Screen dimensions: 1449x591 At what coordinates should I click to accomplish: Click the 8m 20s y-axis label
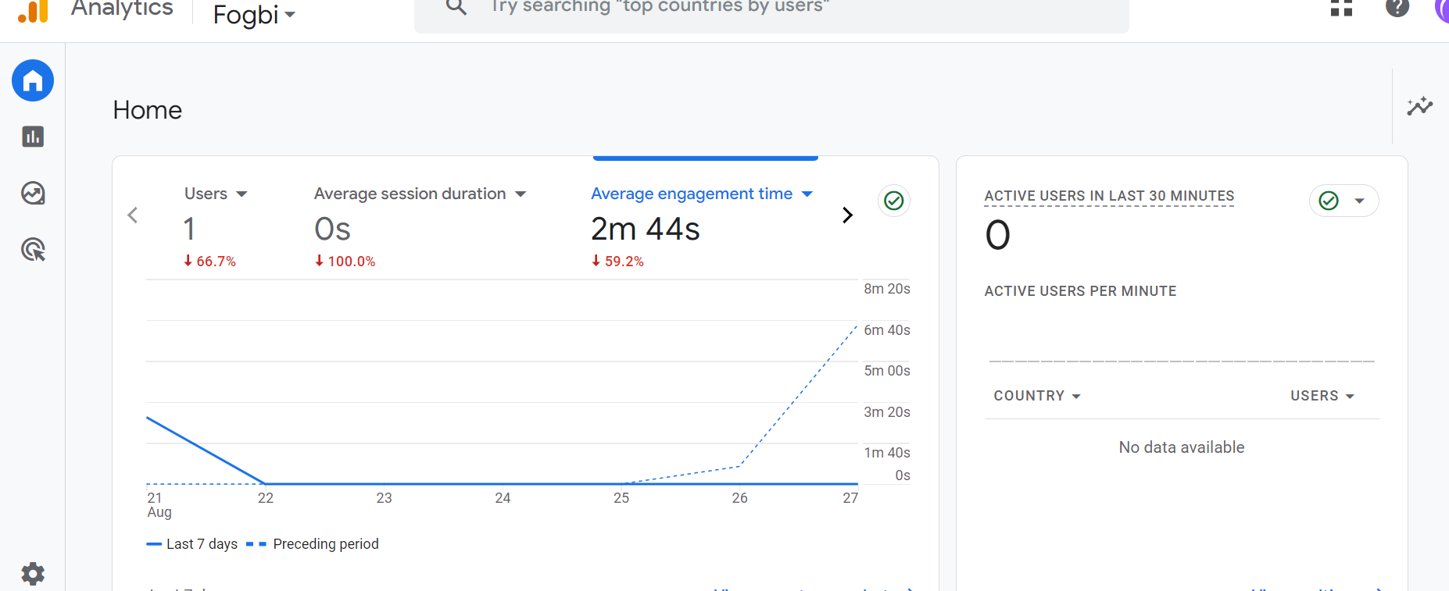886,289
